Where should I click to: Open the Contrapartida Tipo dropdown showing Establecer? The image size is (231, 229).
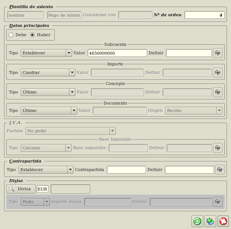tap(46, 170)
